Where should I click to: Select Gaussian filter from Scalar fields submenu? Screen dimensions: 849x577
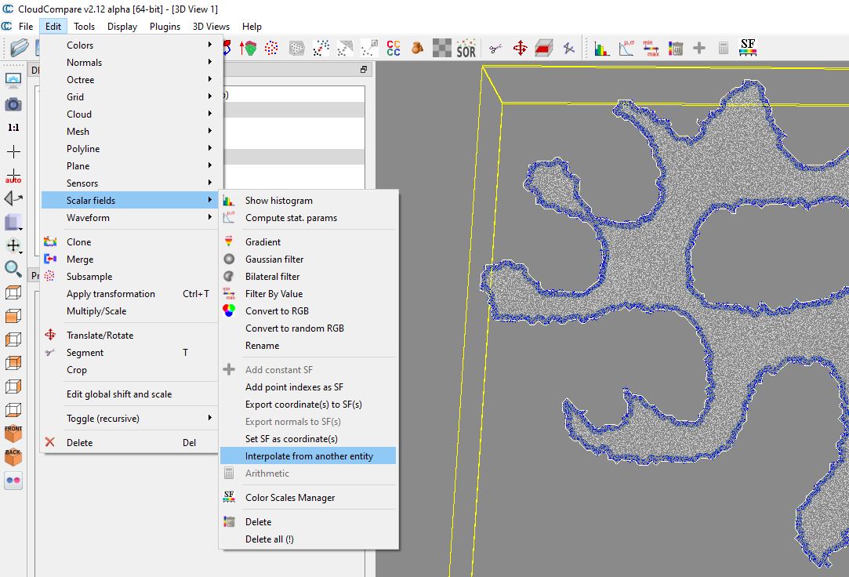coord(274,259)
